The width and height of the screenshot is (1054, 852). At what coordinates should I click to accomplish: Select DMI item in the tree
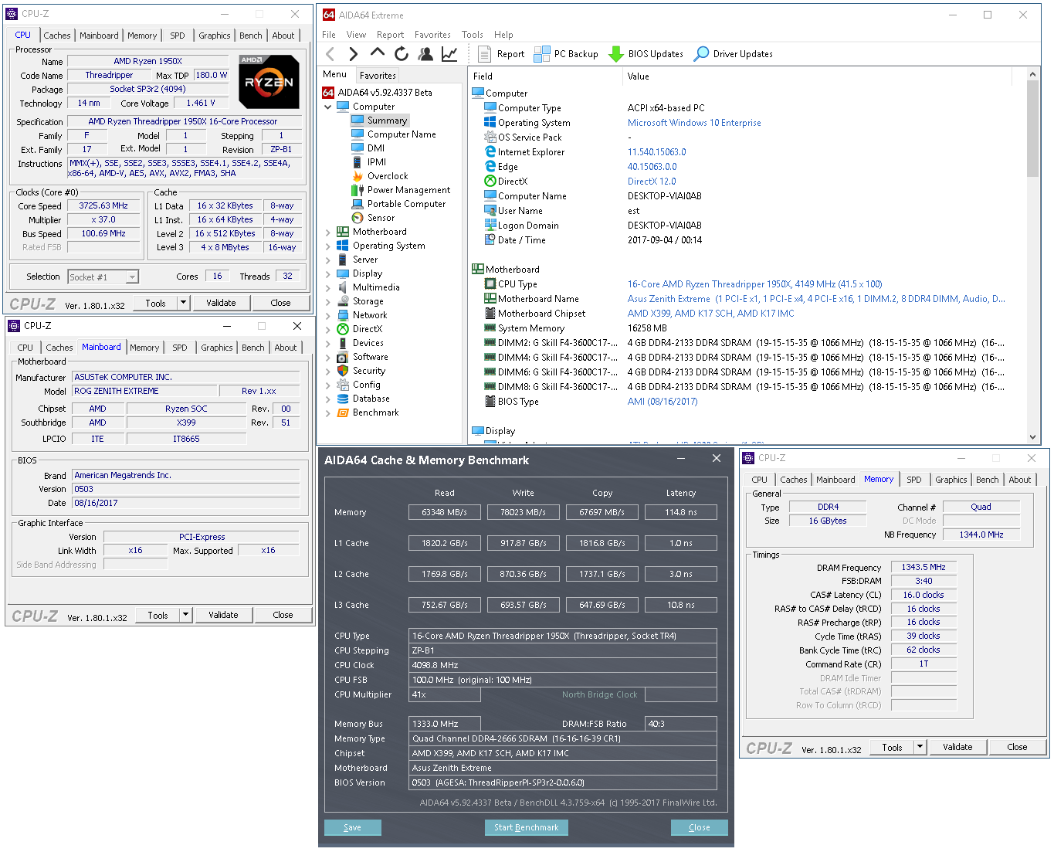368,148
